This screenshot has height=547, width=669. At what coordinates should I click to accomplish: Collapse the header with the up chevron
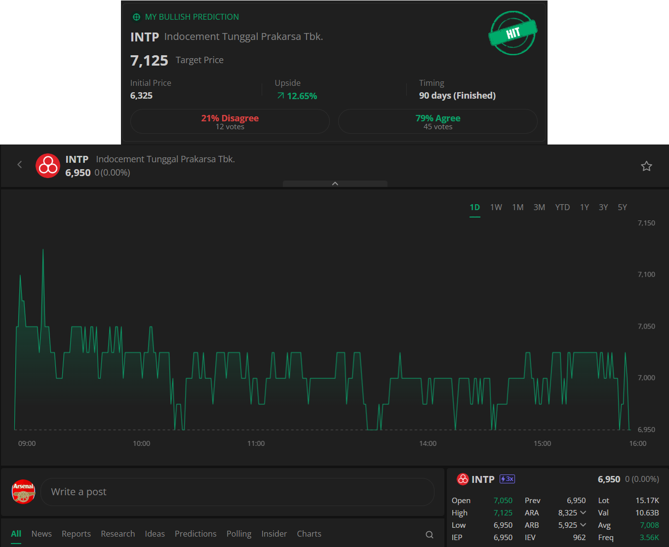pyautogui.click(x=335, y=183)
